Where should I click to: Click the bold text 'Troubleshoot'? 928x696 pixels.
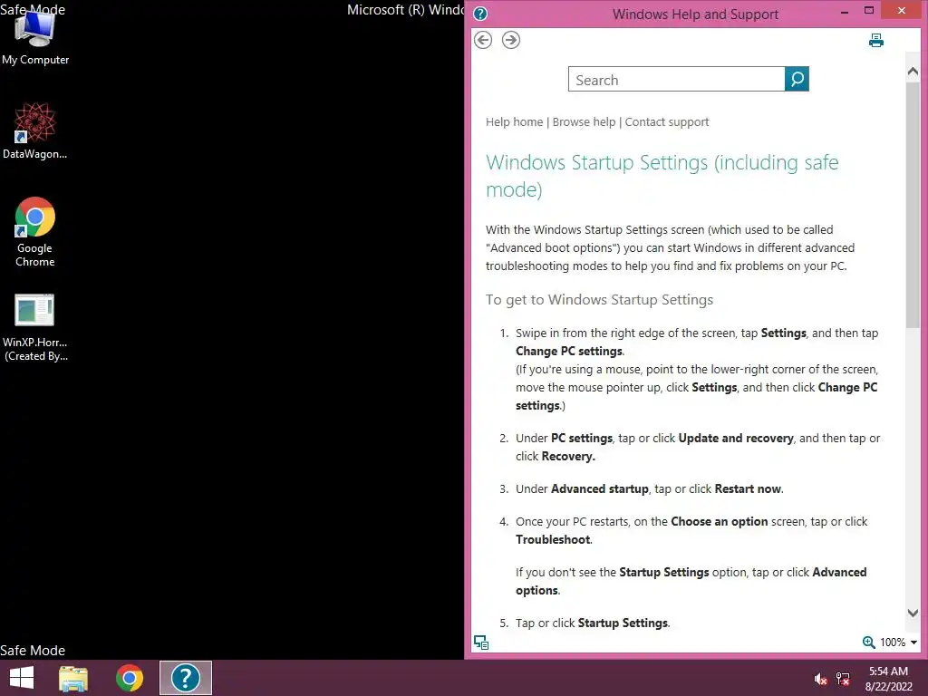point(553,540)
